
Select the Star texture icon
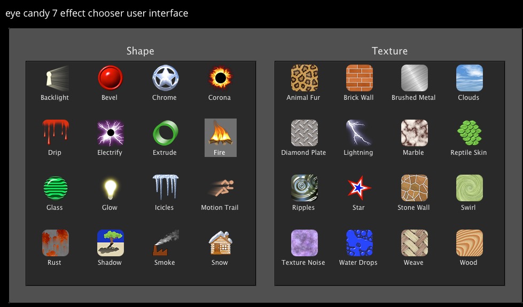coord(359,187)
